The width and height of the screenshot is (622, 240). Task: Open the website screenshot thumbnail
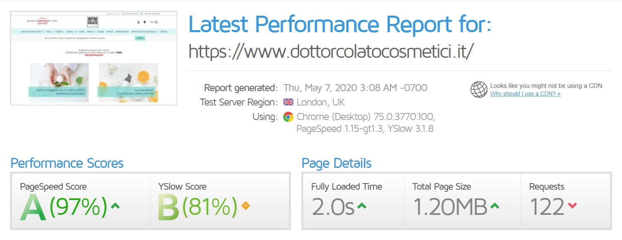(93, 58)
